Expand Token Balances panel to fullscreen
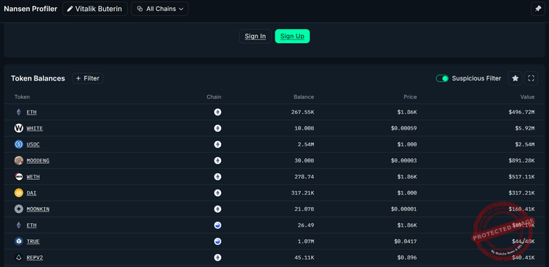The image size is (549, 267). click(531, 78)
